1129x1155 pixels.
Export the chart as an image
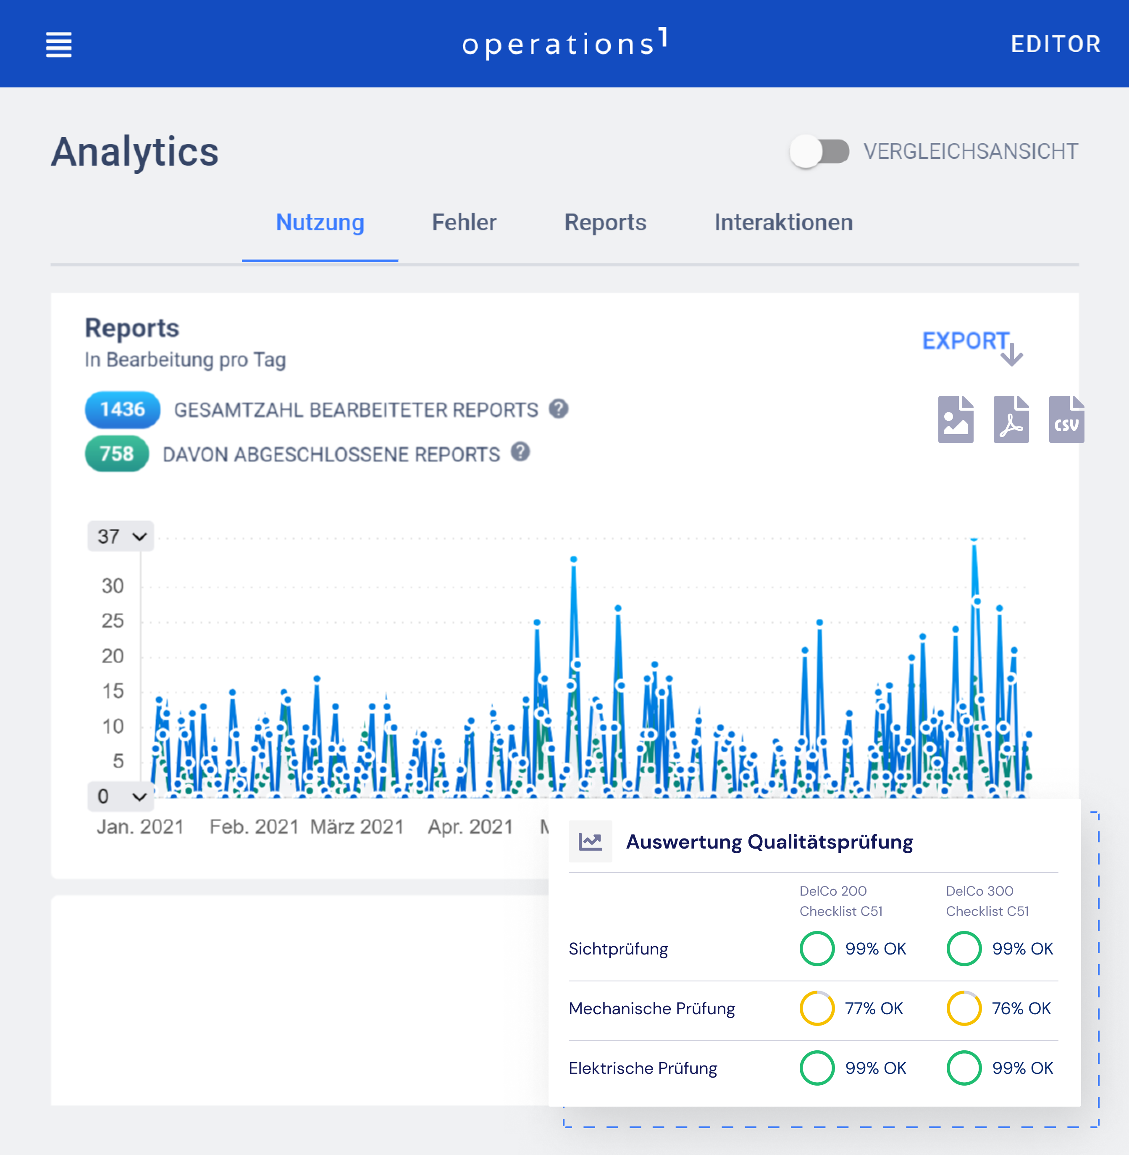(x=955, y=419)
